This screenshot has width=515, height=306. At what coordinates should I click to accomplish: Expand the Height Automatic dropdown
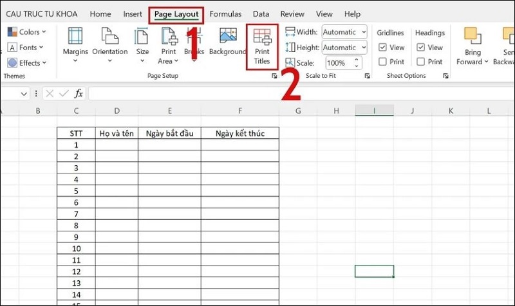[x=364, y=47]
